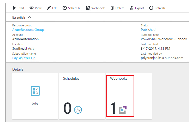The height and width of the screenshot is (127, 192).
Task: Open the Jobs tile label
Action: point(35,103)
